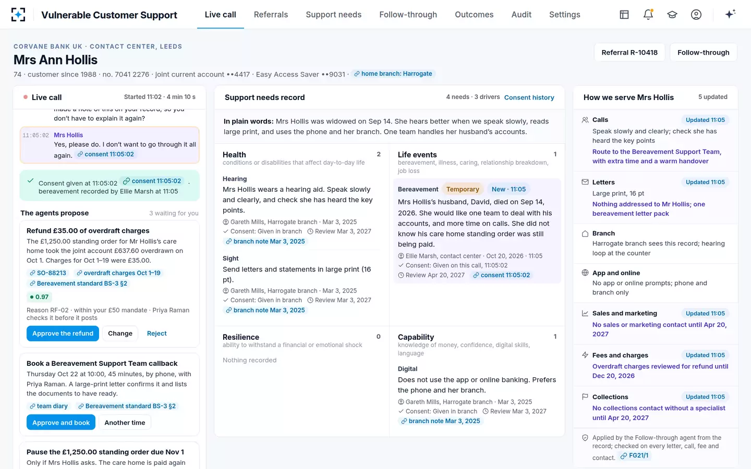Click the Collections flag icon
751x469 pixels.
click(585, 397)
